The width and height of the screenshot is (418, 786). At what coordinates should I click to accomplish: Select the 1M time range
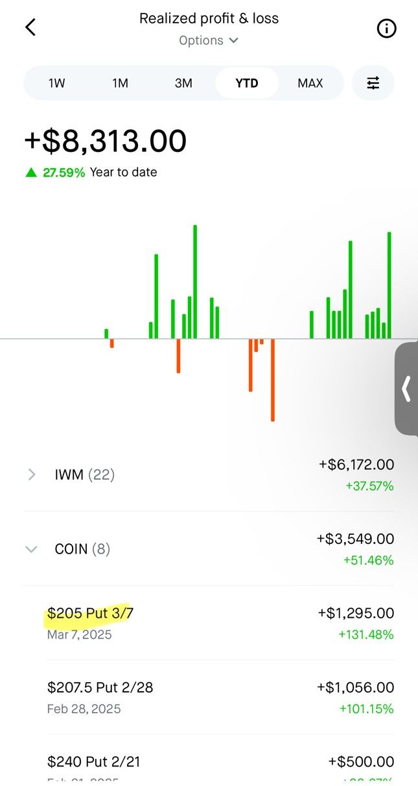(x=120, y=83)
